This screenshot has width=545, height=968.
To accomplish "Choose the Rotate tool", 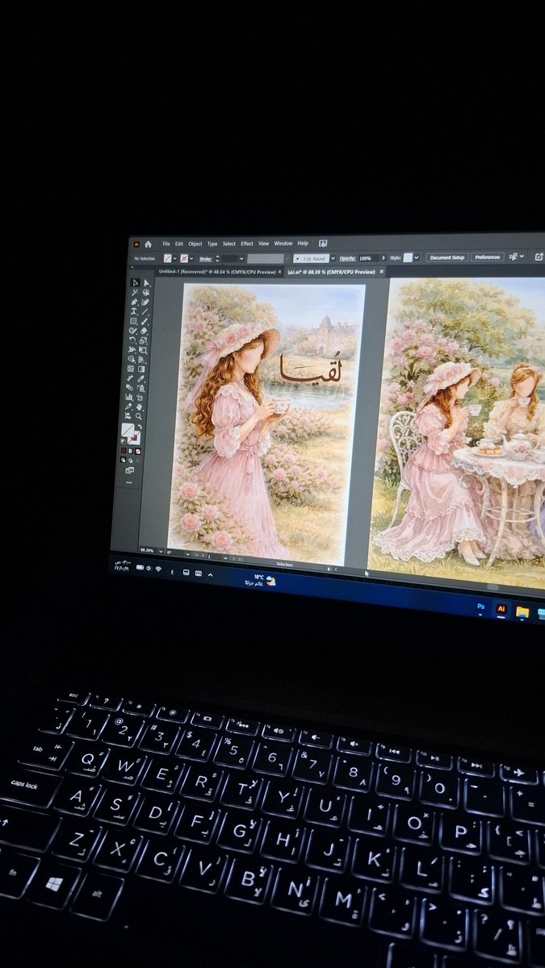I will 132,340.
